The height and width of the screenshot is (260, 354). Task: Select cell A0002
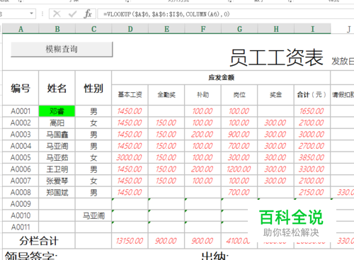pyautogui.click(x=21, y=123)
